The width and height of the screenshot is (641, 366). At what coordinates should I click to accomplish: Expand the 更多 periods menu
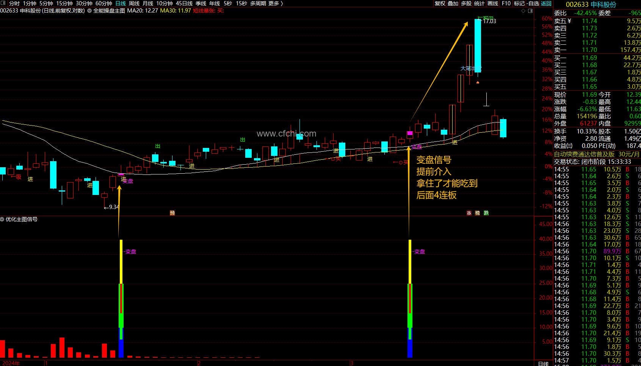pyautogui.click(x=276, y=3)
